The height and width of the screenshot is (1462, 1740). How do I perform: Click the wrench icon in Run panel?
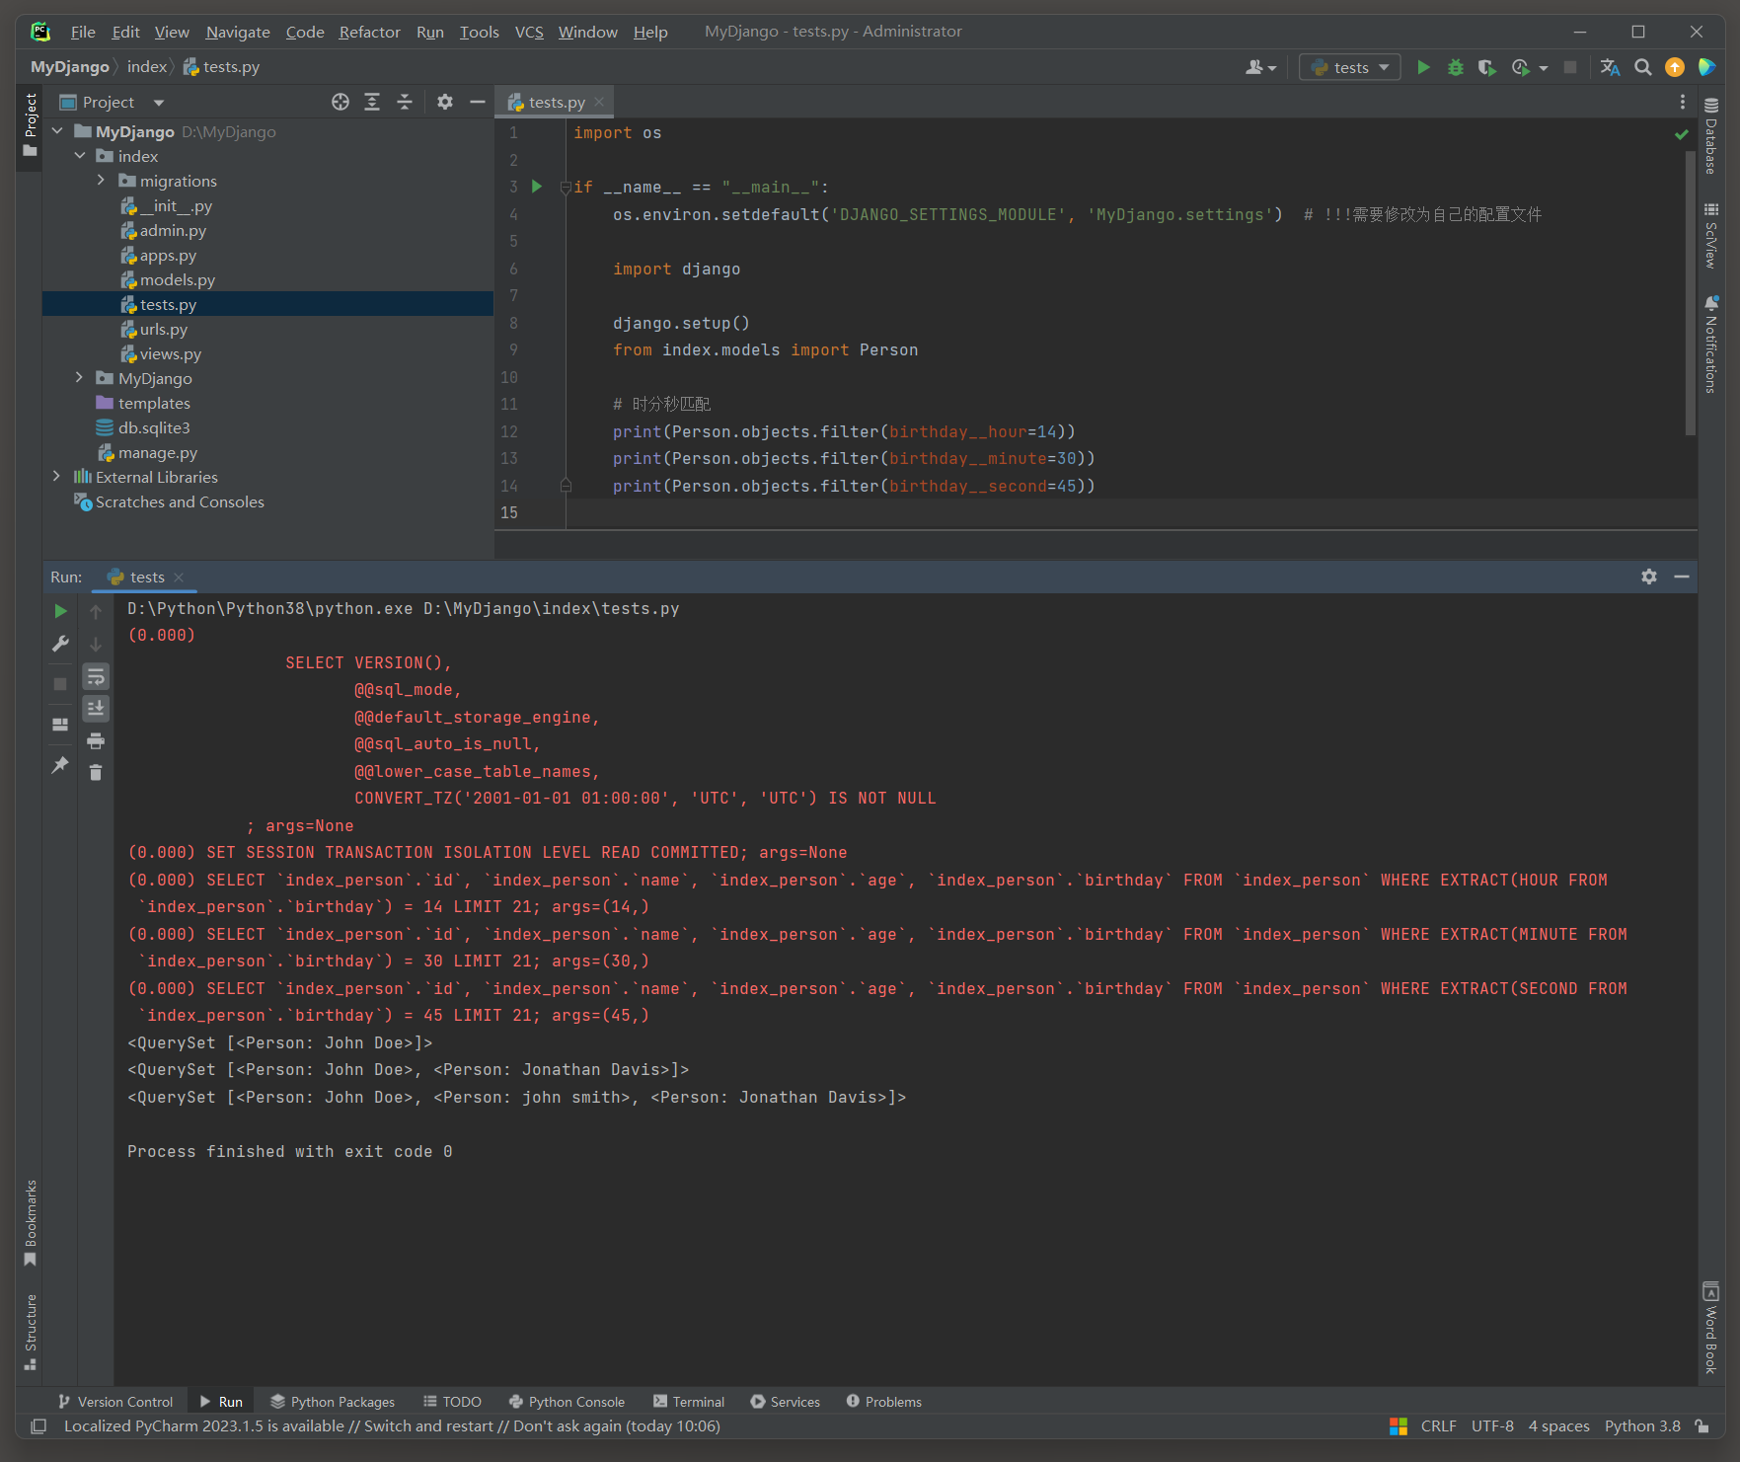tap(60, 644)
